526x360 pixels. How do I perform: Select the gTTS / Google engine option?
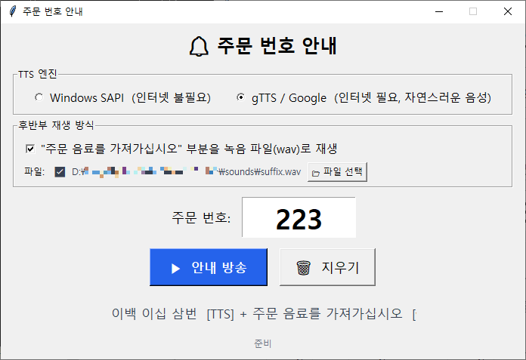point(241,98)
